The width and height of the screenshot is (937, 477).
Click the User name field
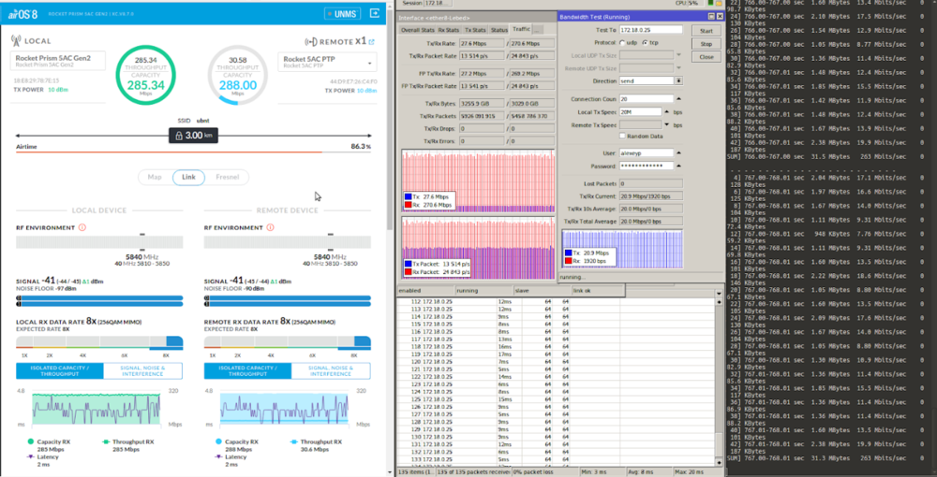click(647, 152)
